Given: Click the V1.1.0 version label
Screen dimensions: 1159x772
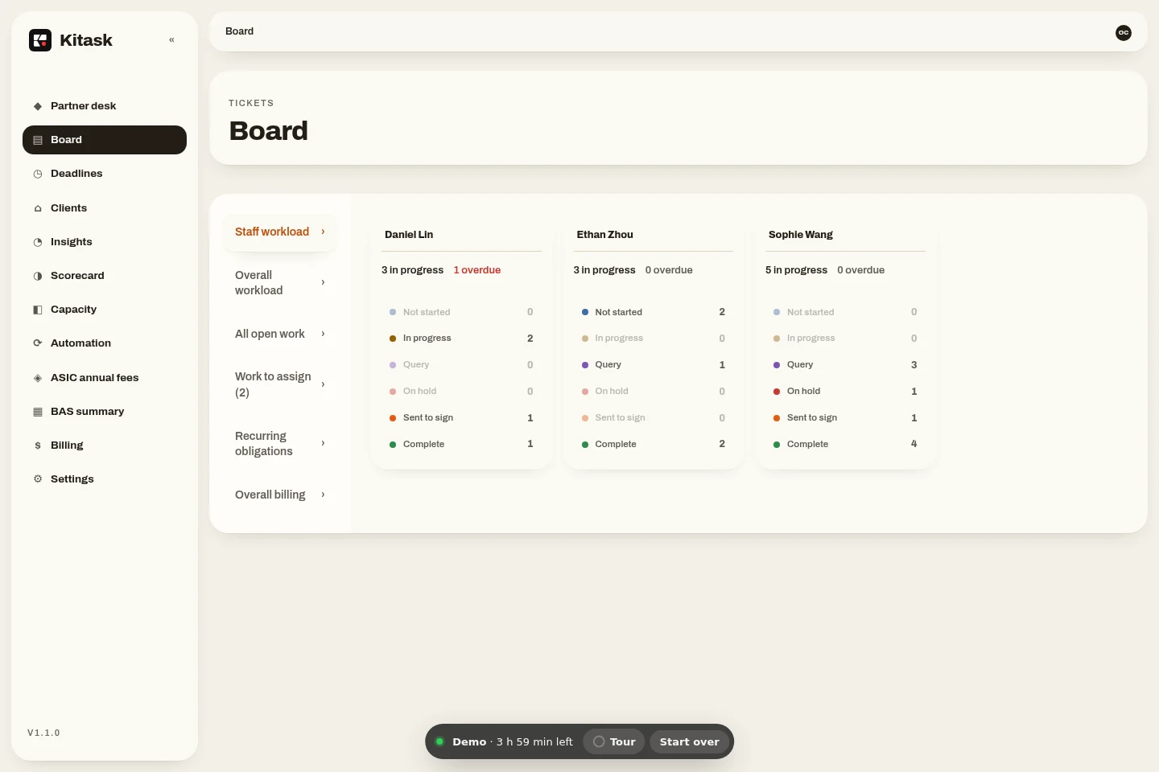Looking at the screenshot, I should [x=43, y=733].
